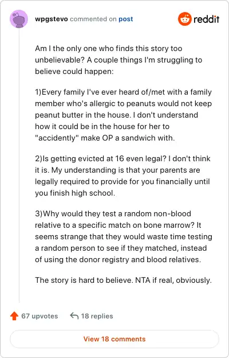The width and height of the screenshot is (229, 358).
Task: Click paragraph 2 about eviction at 16
Action: 123,176
